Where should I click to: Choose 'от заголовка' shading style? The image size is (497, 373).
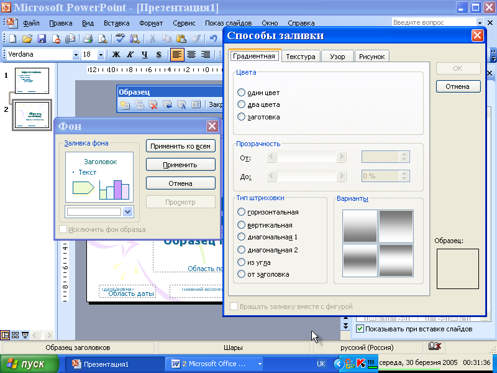(x=241, y=274)
